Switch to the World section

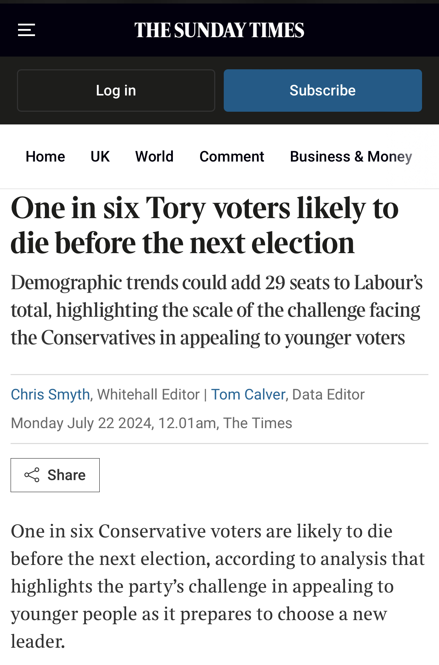click(x=154, y=157)
